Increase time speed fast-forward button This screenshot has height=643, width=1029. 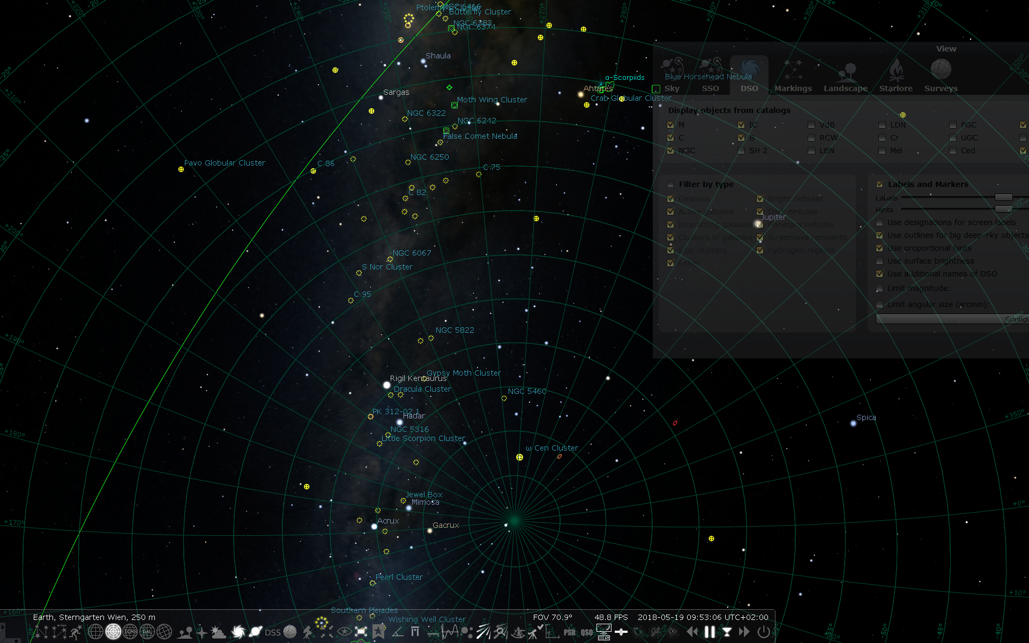[744, 632]
